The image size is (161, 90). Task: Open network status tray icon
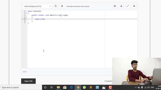[x=145, y=87]
